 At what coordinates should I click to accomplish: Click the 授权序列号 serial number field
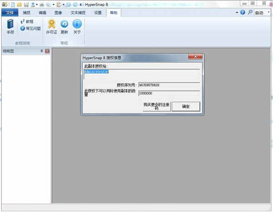point(169,85)
